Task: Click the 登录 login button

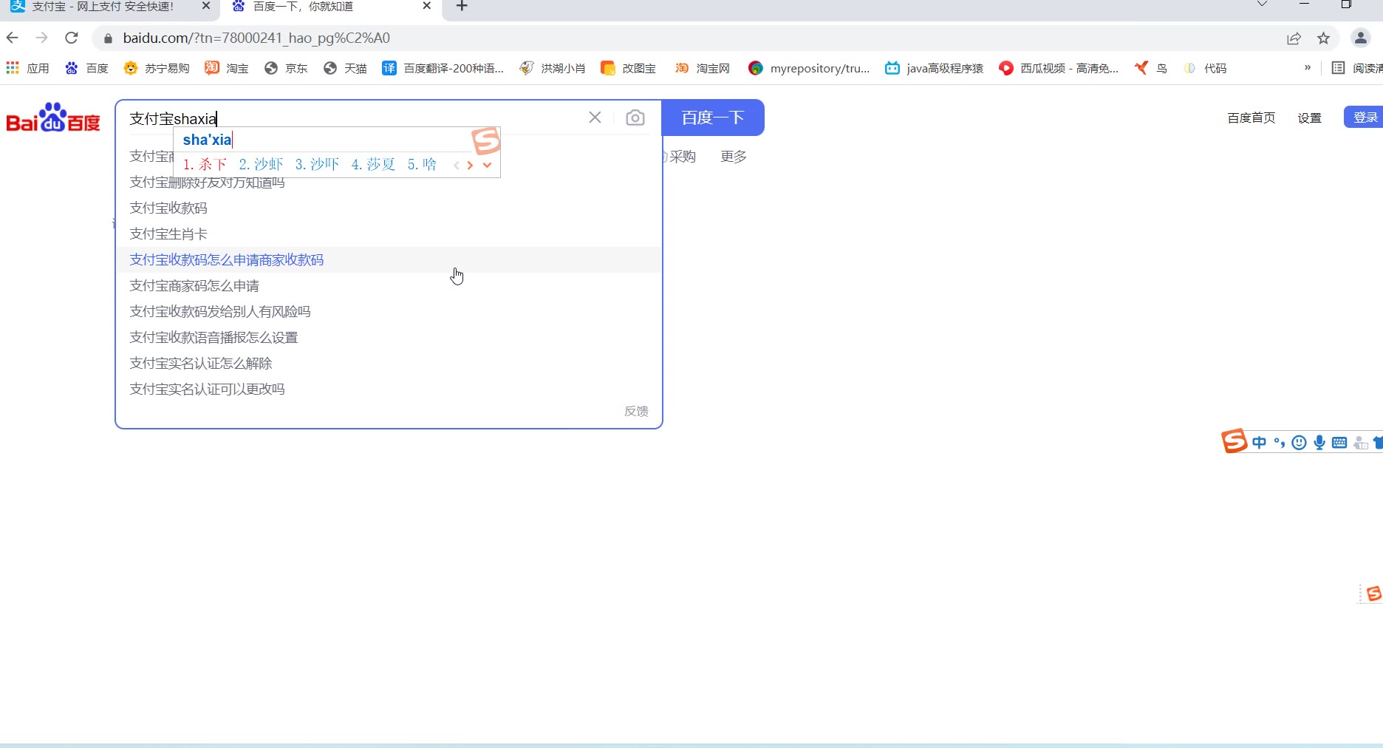Action: 1364,118
